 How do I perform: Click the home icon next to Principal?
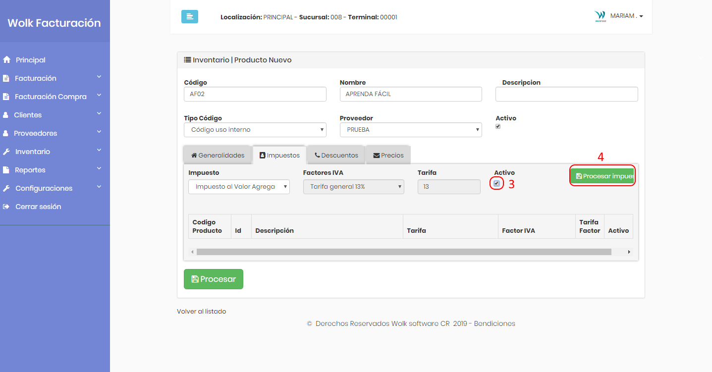point(6,59)
